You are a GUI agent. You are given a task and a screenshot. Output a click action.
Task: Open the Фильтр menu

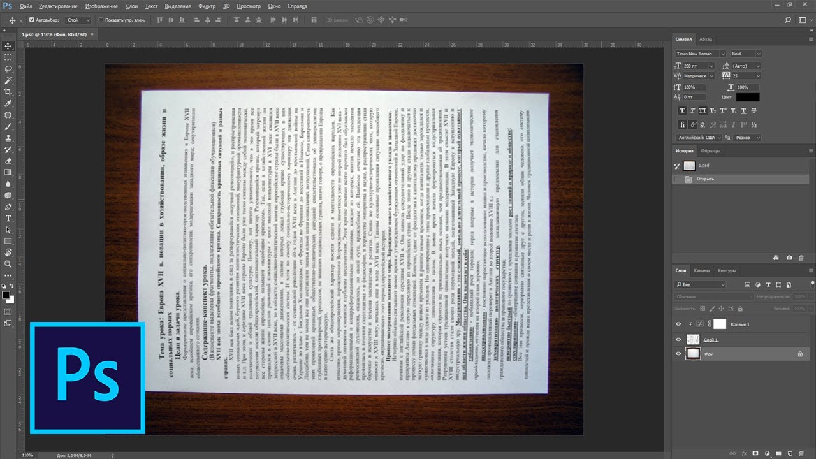(x=207, y=6)
